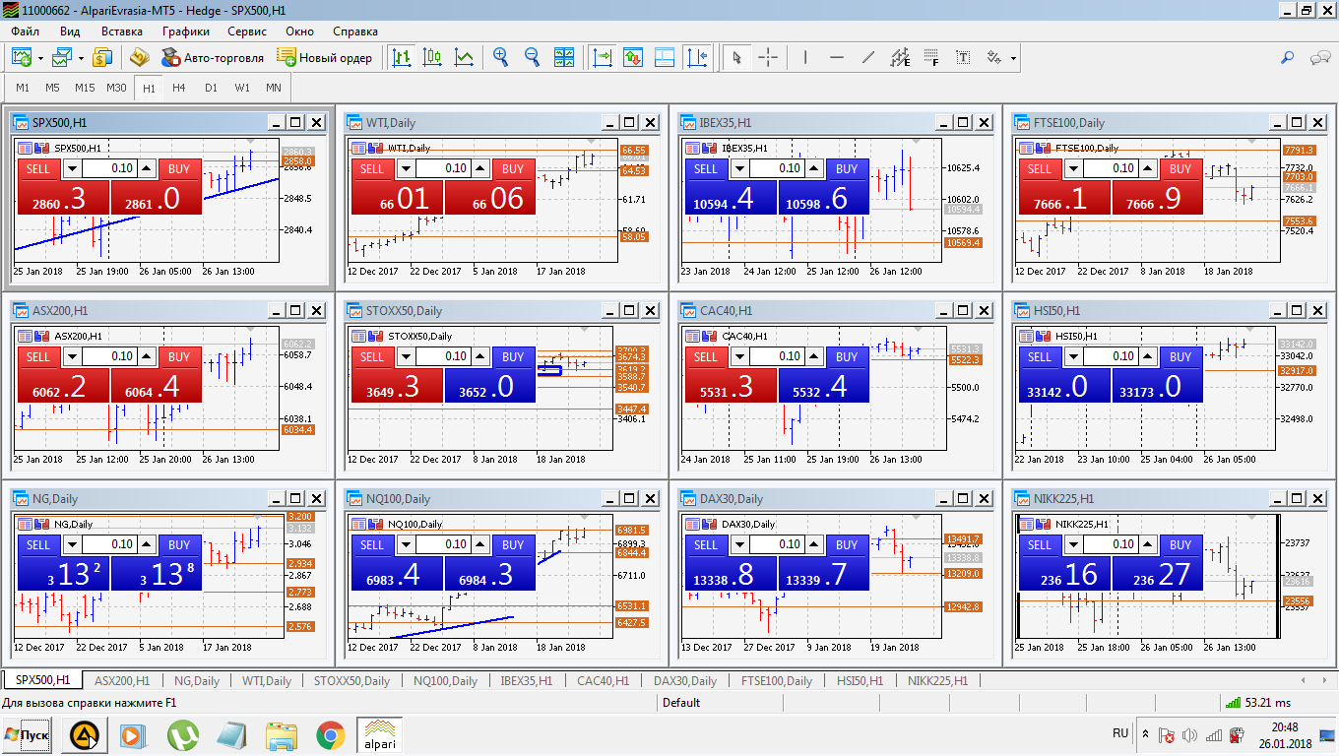Image resolution: width=1339 pixels, height=756 pixels.
Task: Click the grid layout toolbar icon
Action: click(665, 57)
